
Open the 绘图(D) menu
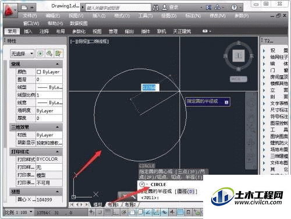pyautogui.click(x=169, y=16)
